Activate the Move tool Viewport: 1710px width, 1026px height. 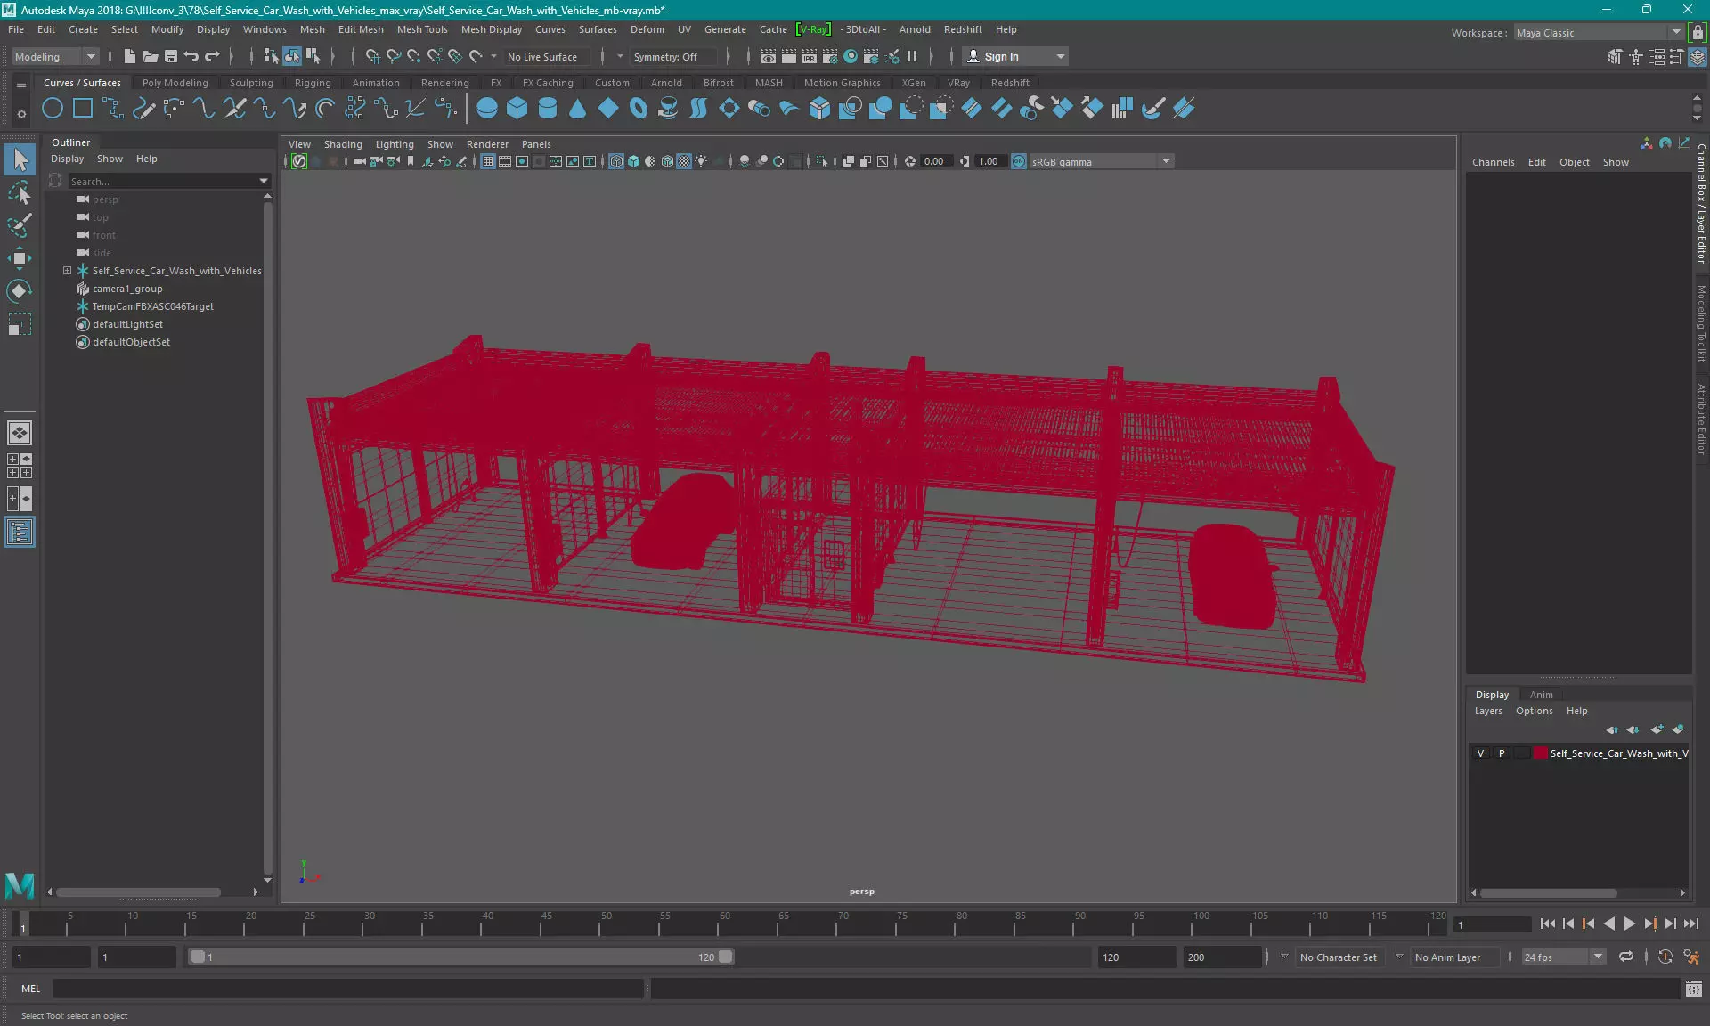tap(20, 258)
